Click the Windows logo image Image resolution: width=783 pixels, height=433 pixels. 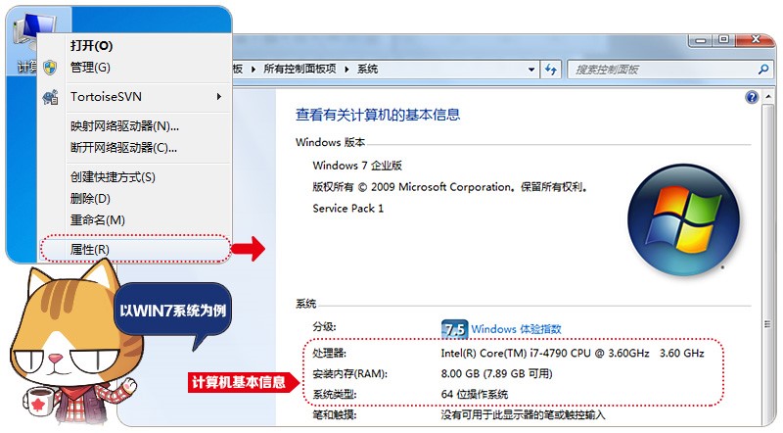[683, 220]
